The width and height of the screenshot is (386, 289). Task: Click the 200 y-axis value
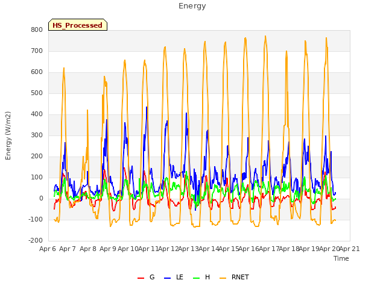[37, 157]
